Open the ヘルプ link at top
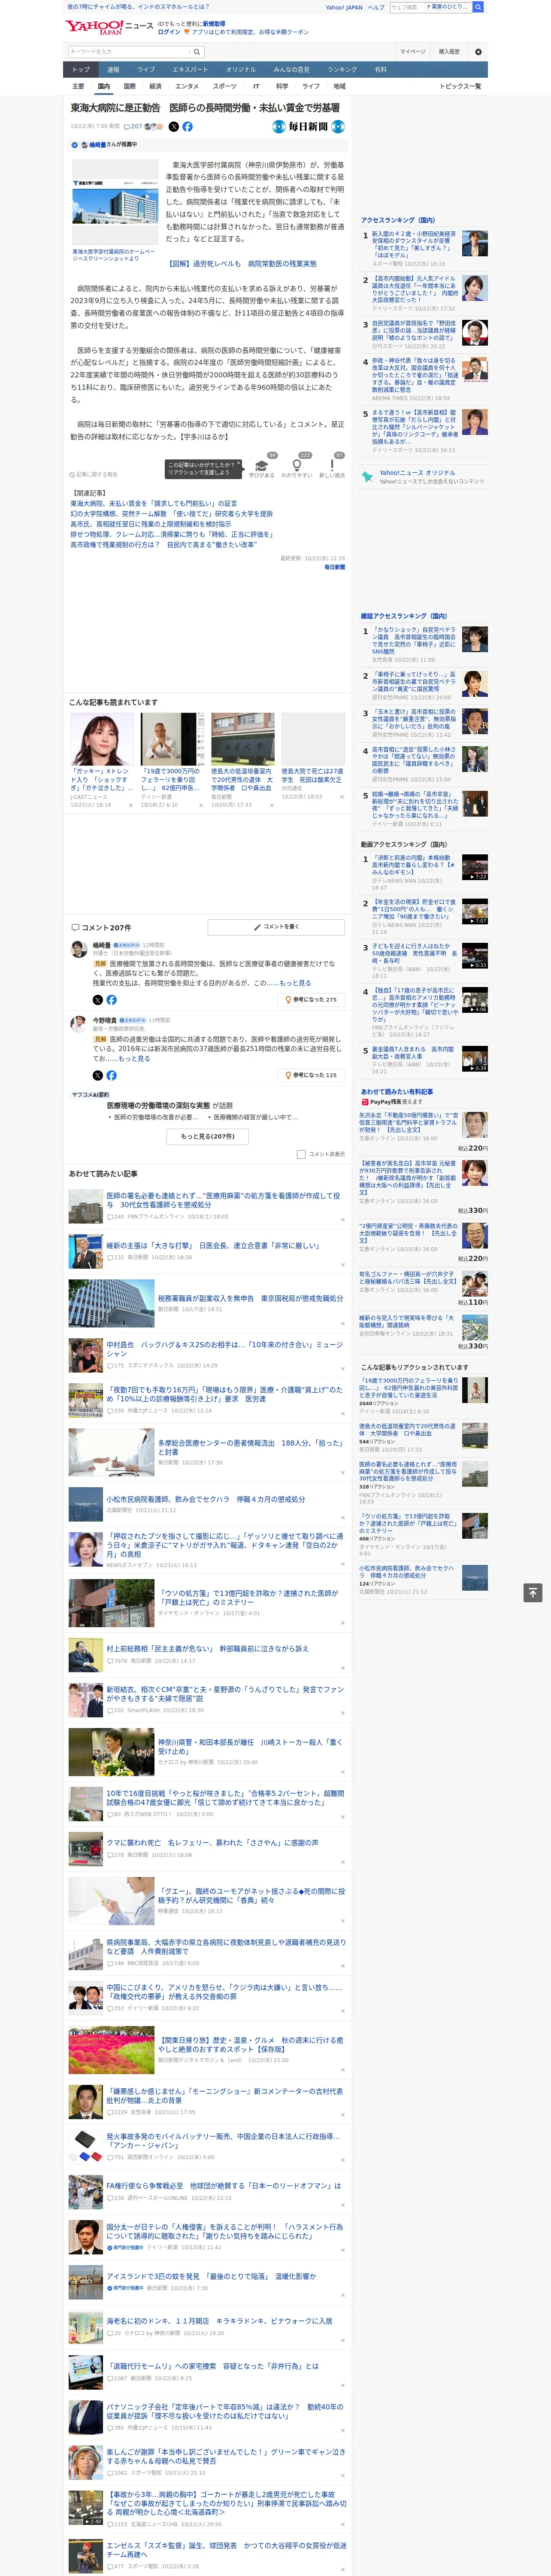 point(375,7)
